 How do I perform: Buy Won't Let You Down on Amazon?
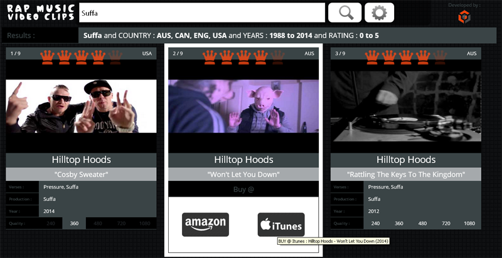tap(206, 225)
